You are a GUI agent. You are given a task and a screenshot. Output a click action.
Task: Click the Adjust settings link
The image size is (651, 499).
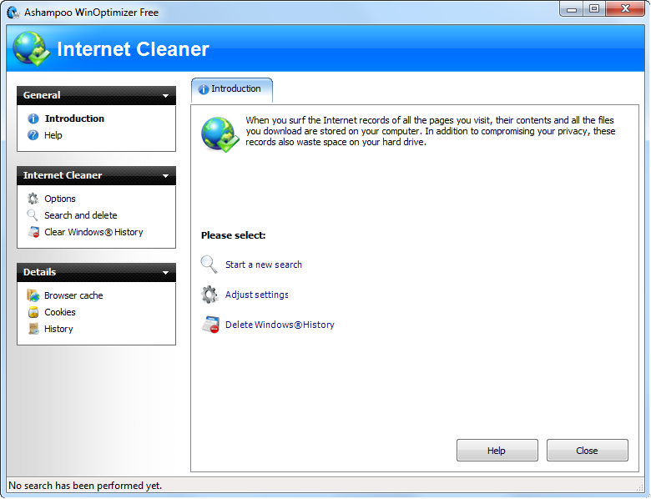click(257, 295)
